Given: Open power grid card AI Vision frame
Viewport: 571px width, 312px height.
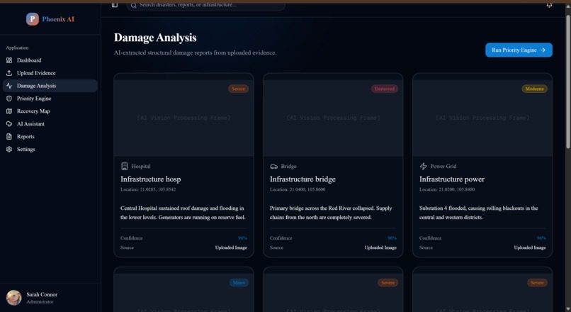Looking at the screenshot, I should click(482, 118).
